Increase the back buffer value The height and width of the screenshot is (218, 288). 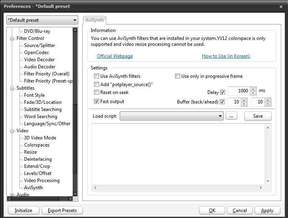244,100
